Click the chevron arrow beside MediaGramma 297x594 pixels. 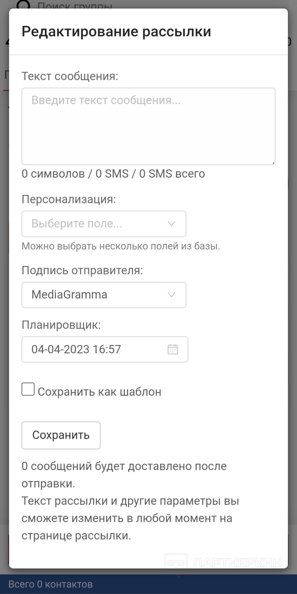point(171,295)
